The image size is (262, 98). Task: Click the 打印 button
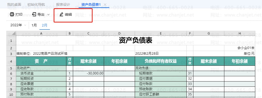point(16,14)
